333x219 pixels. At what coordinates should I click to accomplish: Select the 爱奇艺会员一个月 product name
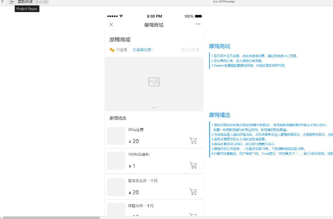(x=143, y=181)
